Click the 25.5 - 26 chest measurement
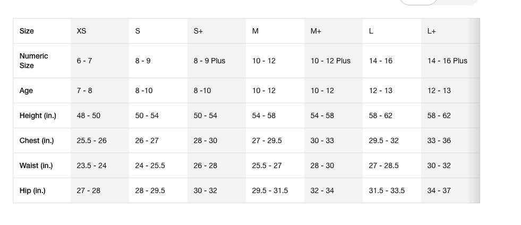 tap(92, 140)
